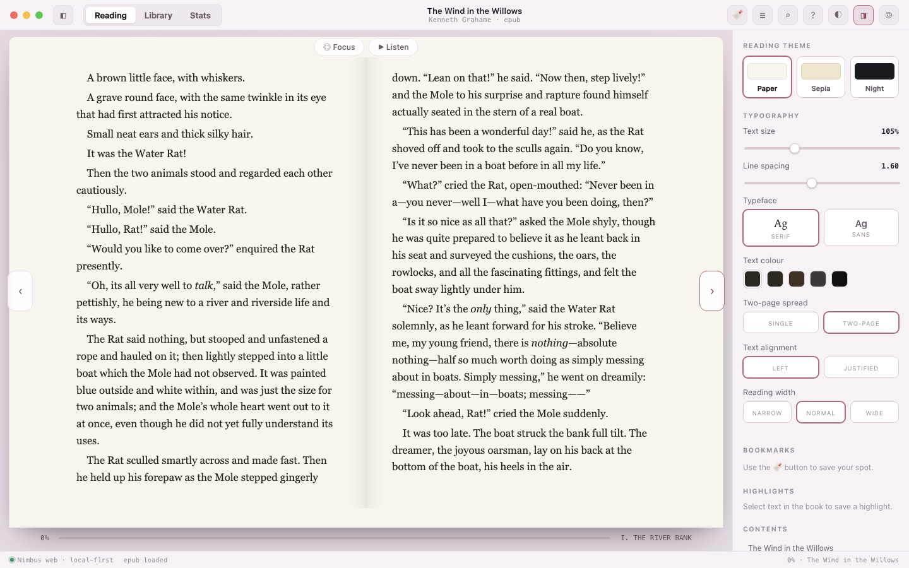
Task: Switch to the Library tab
Action: click(x=158, y=15)
